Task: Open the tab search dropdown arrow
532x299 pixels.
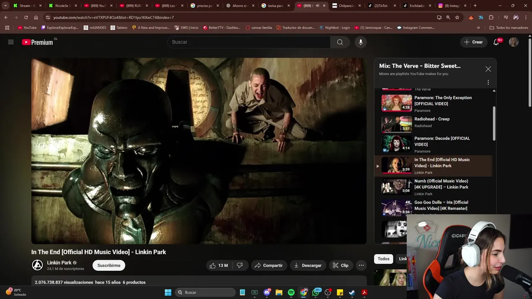Action: pos(5,6)
